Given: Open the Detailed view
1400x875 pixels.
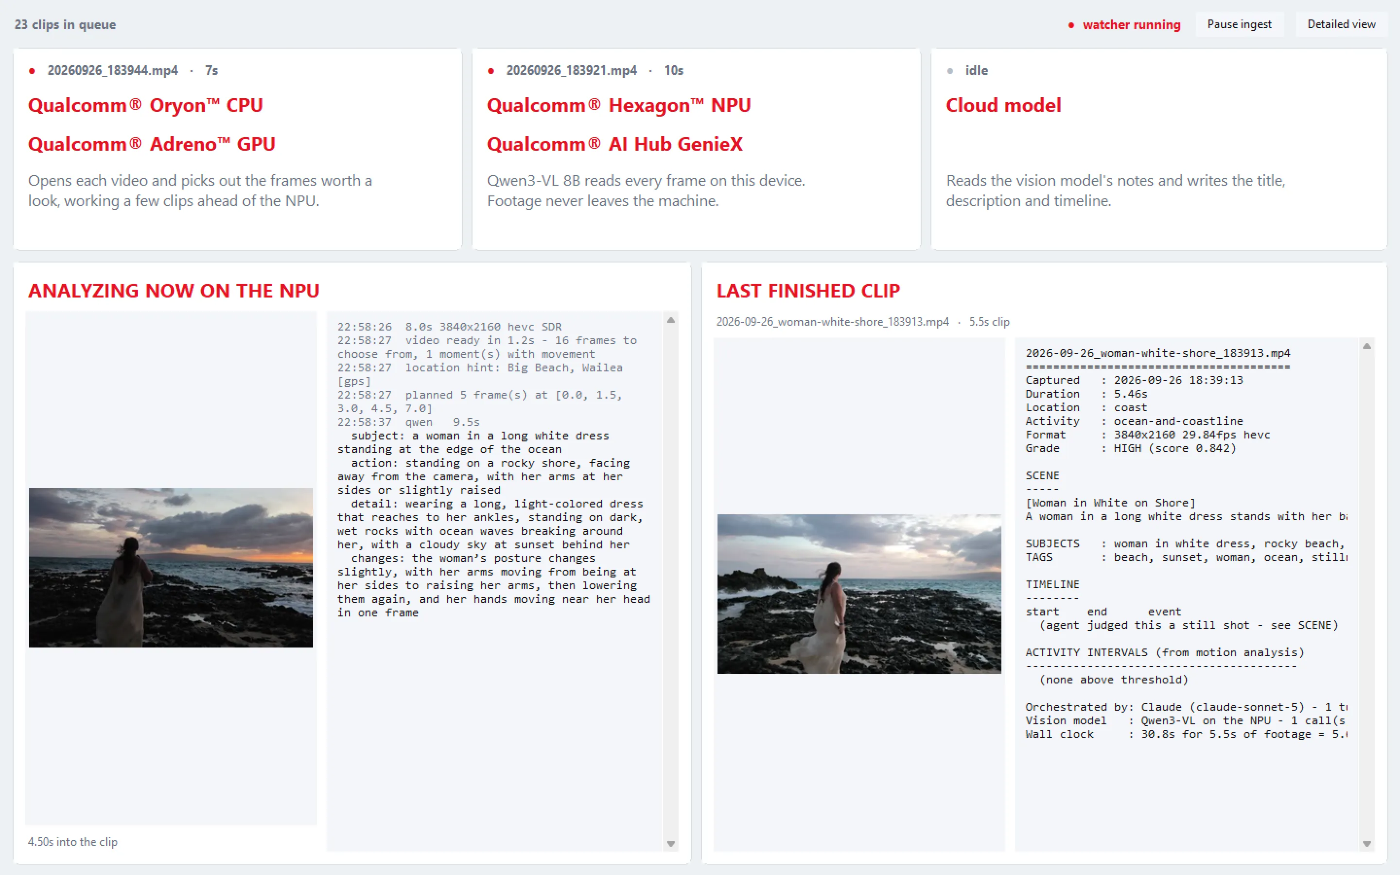Looking at the screenshot, I should (x=1341, y=24).
